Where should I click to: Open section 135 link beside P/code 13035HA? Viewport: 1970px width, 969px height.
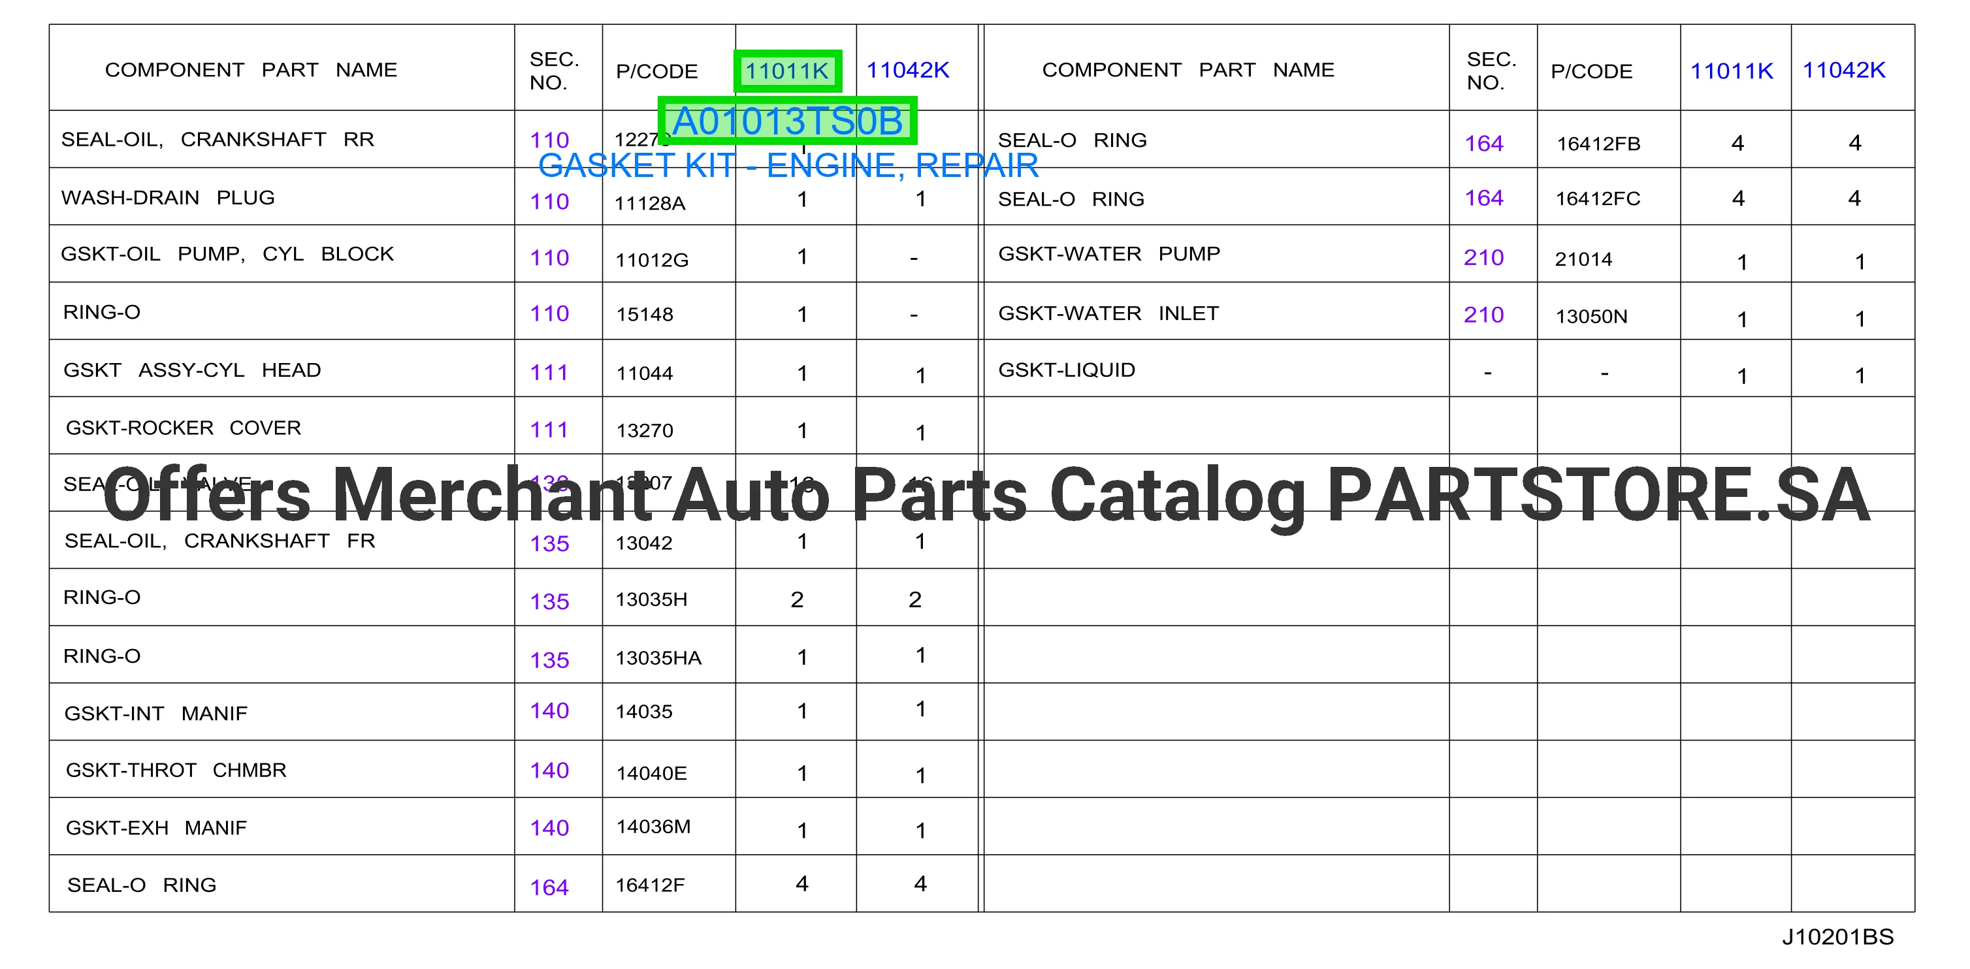[x=549, y=660]
